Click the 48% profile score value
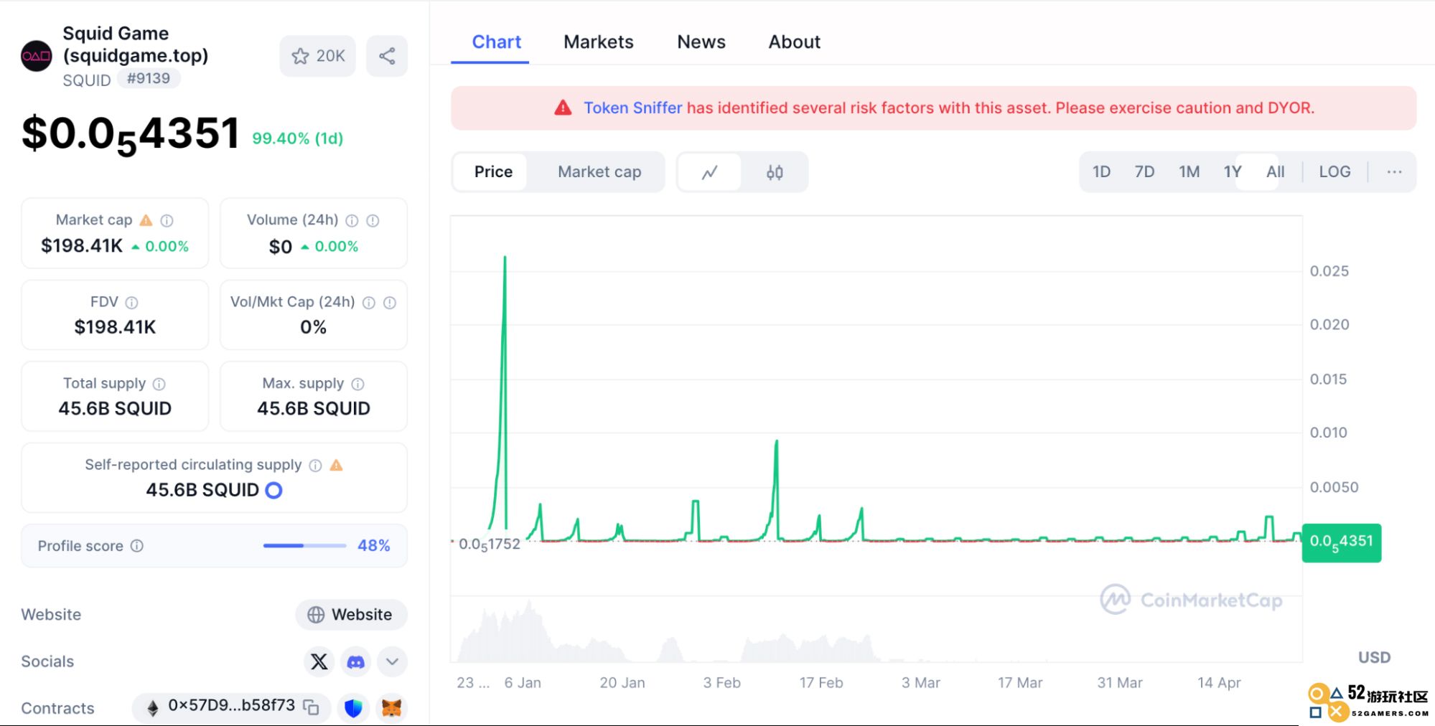Screen dimensions: 1435x726 coord(373,546)
